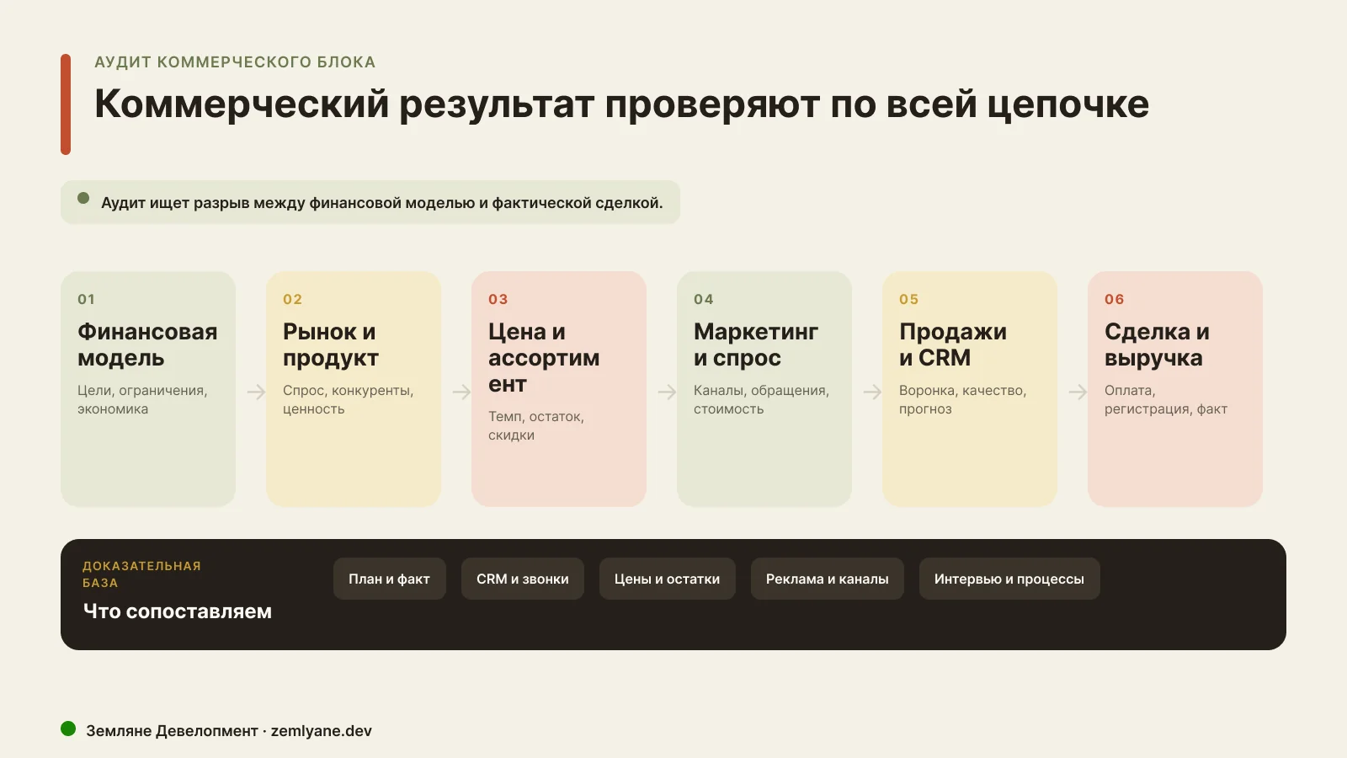
Task: Click the step number 06
Action: 1115,299
